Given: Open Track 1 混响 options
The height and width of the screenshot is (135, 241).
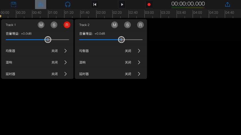Looking at the screenshot, I should point(65,62).
